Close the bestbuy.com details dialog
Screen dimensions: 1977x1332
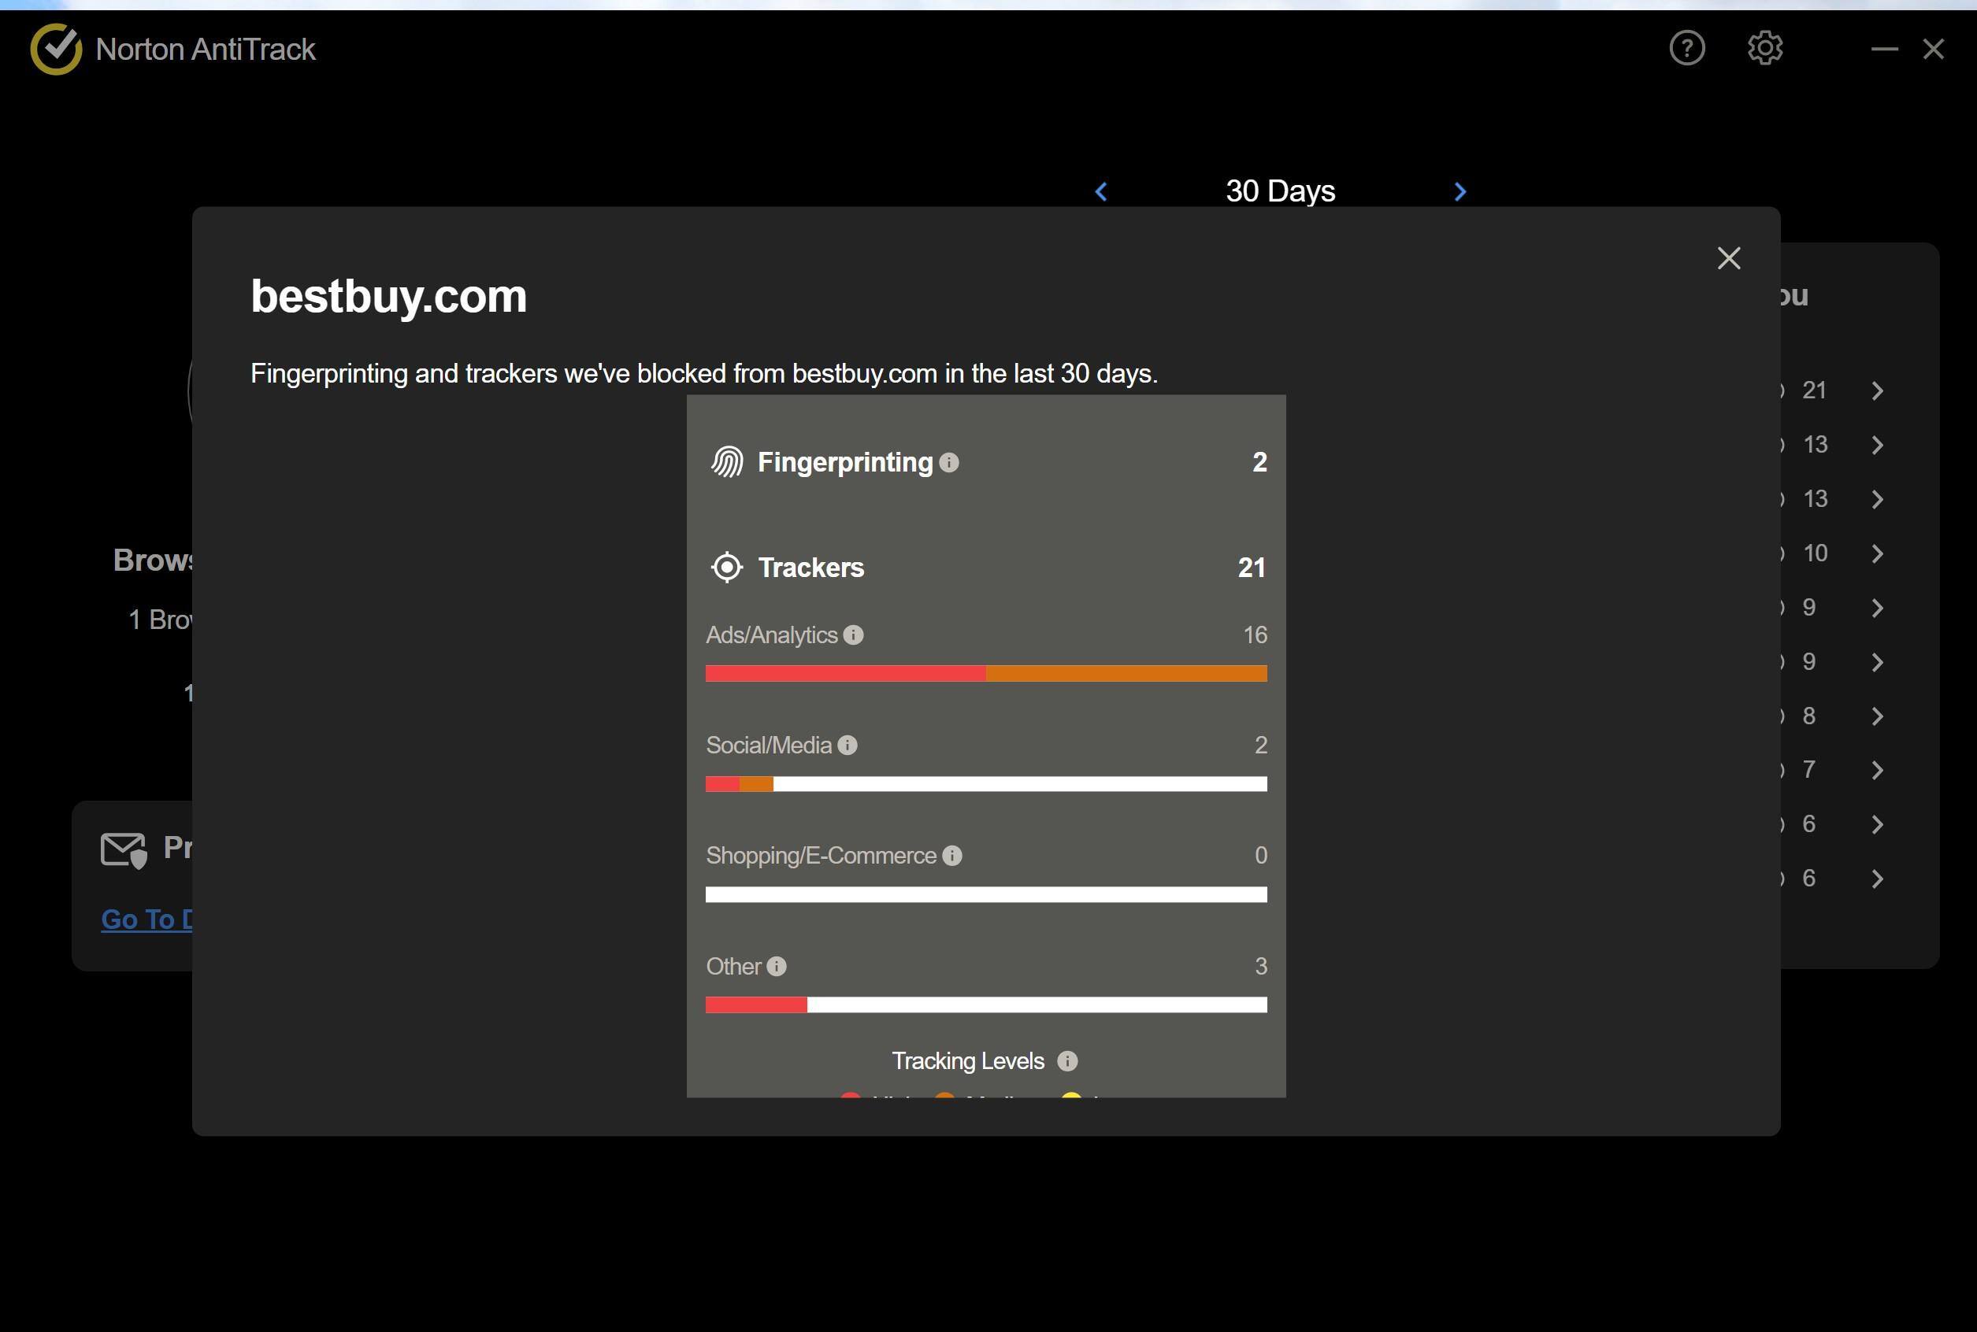pyautogui.click(x=1728, y=258)
